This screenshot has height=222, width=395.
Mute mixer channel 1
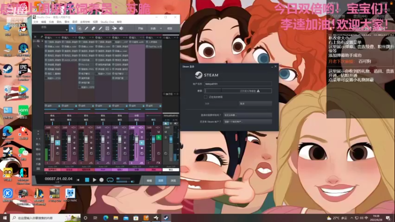click(x=57, y=132)
